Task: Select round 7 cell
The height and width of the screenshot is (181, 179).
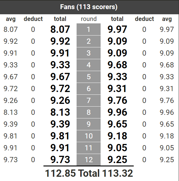Action: pyautogui.click(x=88, y=101)
